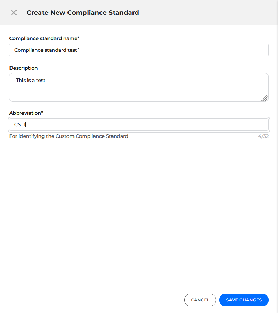Click the Abbreviation field label

(x=26, y=113)
